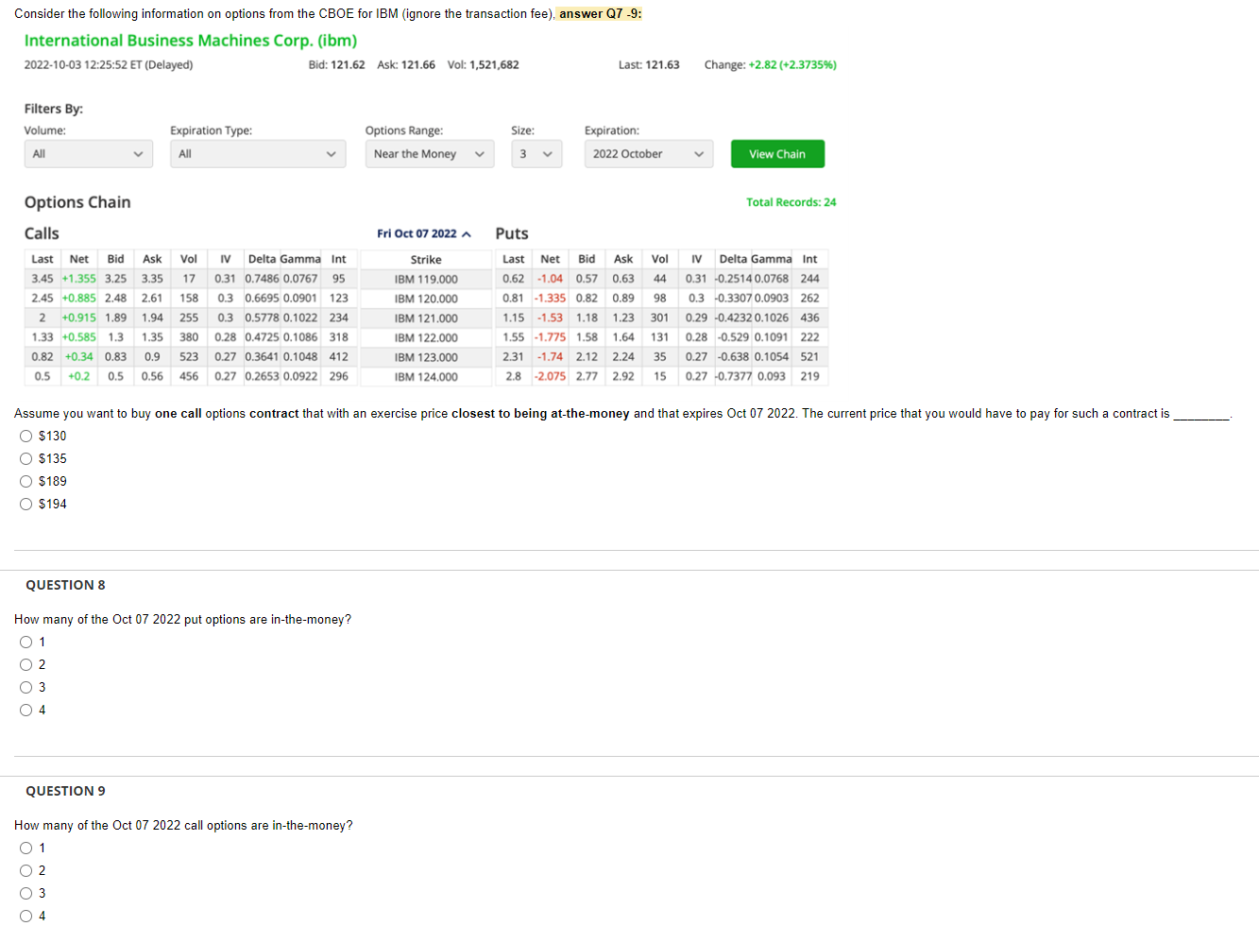This screenshot has height=943, width=1259.
Task: Choose answer 1 for Question 9
Action: pos(26,848)
